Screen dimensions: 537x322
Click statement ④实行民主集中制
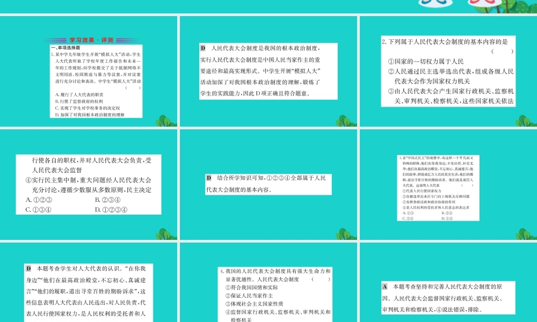point(89,185)
